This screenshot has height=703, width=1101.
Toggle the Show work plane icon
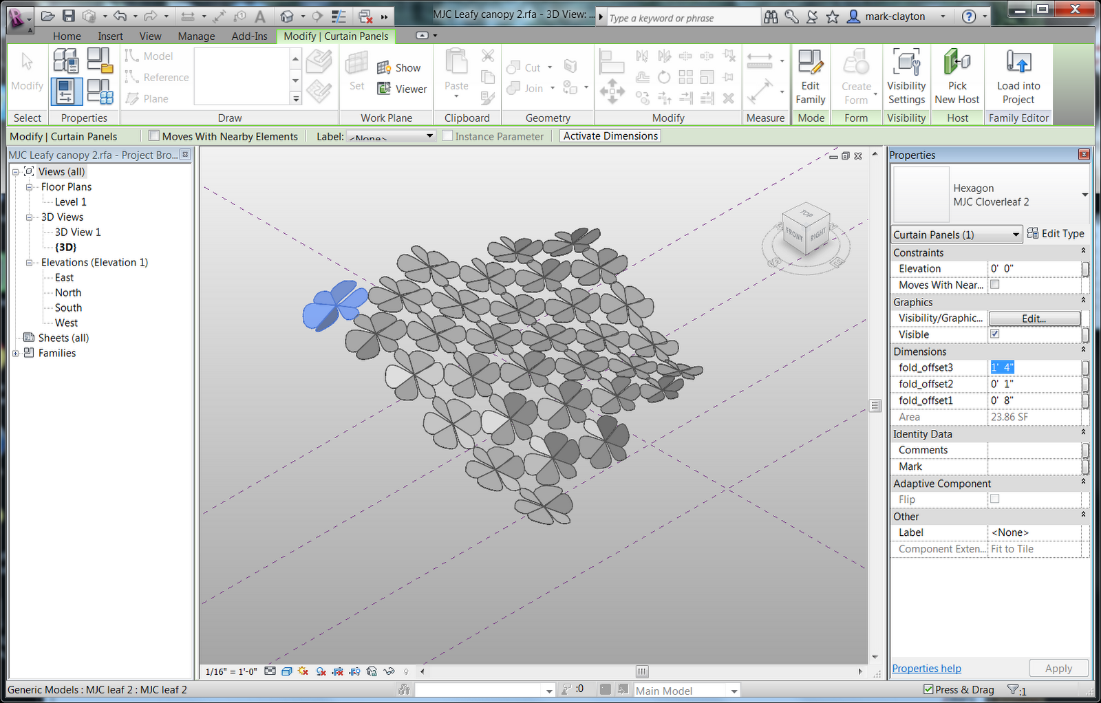click(x=383, y=67)
